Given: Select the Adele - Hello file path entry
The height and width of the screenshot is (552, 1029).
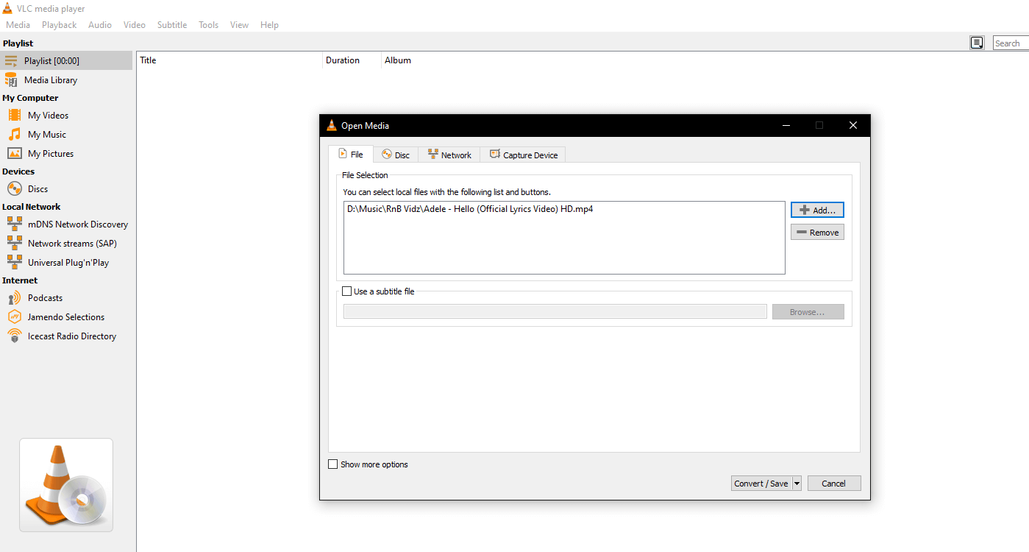Looking at the screenshot, I should click(470, 209).
